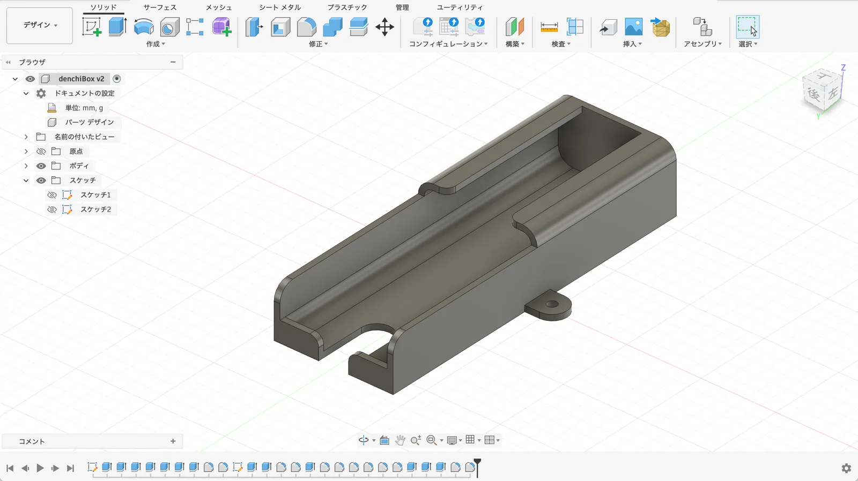
Task: Hide the スケッチ folder
Action: point(41,181)
